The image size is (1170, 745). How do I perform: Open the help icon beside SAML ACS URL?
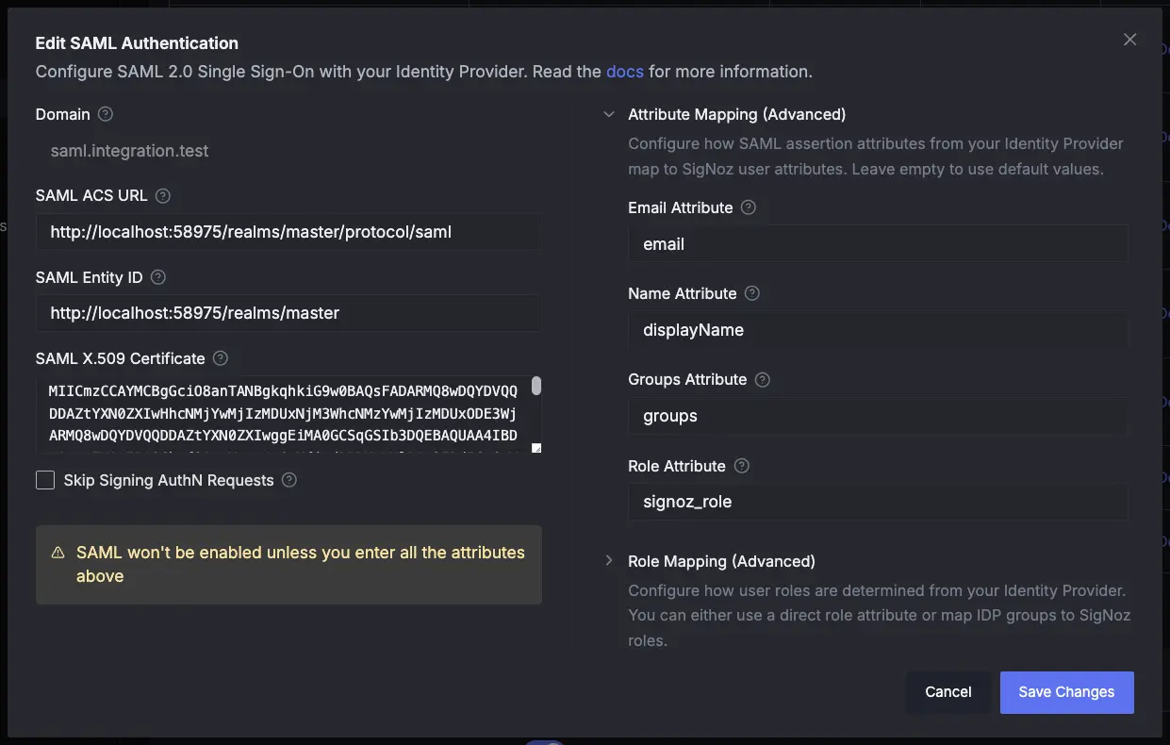(x=163, y=196)
